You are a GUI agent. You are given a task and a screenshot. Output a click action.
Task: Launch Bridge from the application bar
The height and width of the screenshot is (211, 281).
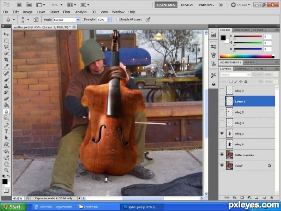point(19,5)
